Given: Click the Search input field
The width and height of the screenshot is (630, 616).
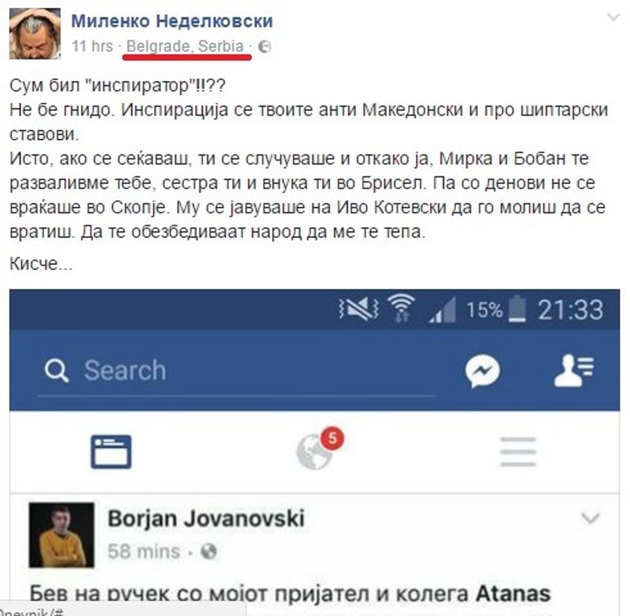Looking at the screenshot, I should tap(237, 372).
